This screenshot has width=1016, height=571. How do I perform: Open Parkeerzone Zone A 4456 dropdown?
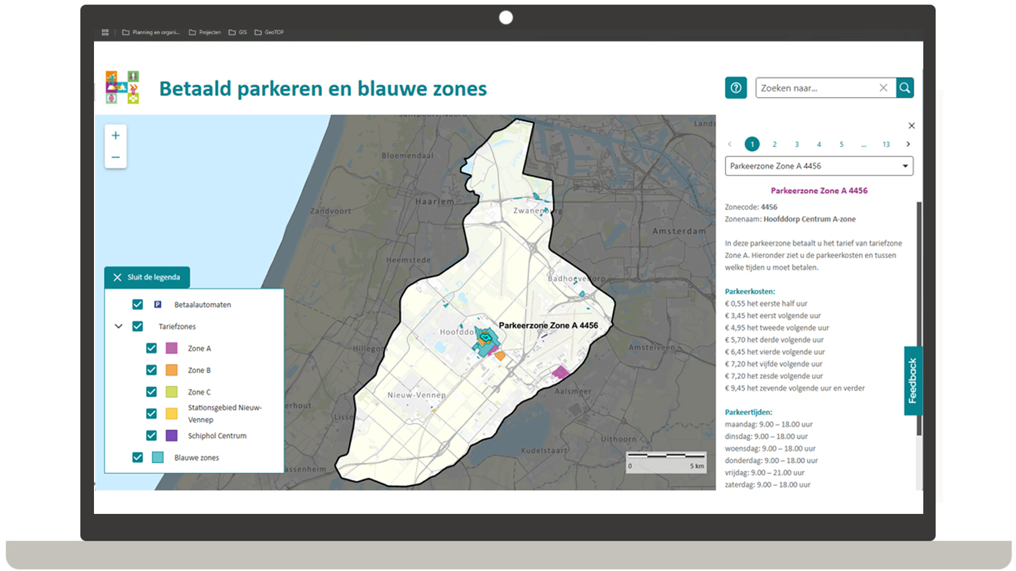[819, 166]
